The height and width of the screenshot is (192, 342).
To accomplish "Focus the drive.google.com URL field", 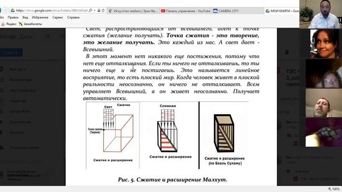I will tap(52, 11).
